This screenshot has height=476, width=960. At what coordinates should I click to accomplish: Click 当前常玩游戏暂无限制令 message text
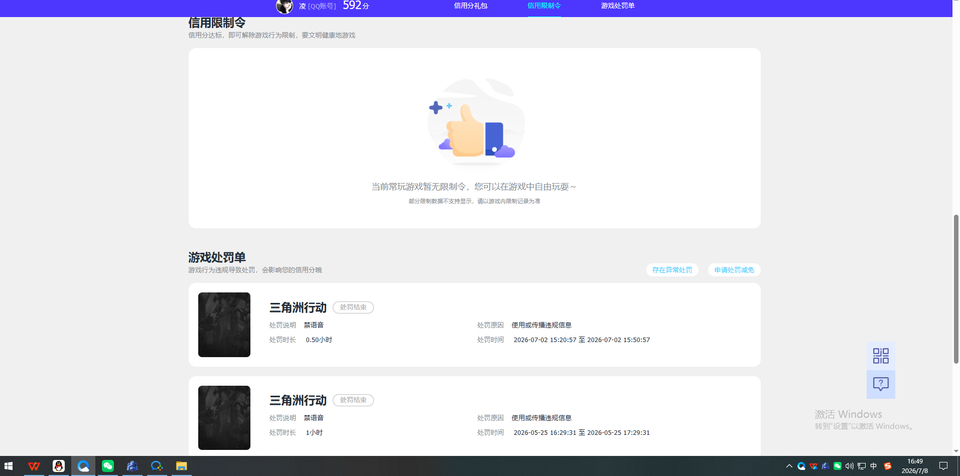474,187
